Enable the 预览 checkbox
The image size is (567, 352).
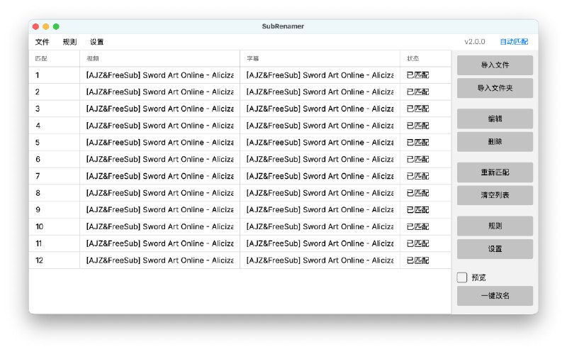(462, 277)
